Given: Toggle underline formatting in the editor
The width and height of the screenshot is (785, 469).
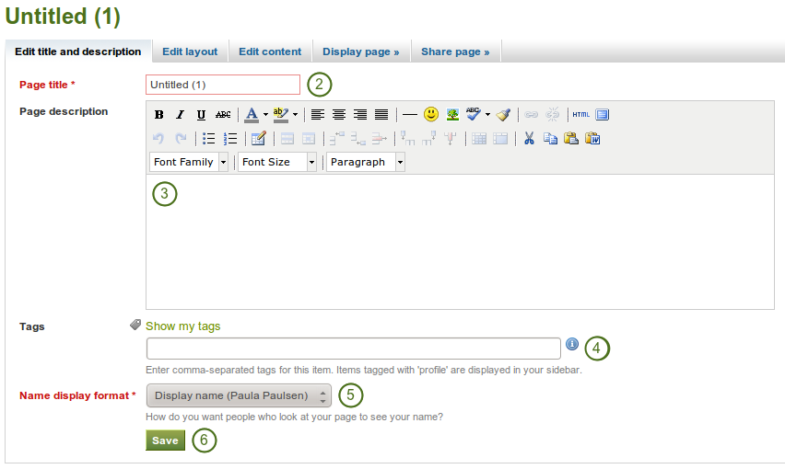Looking at the screenshot, I should point(201,115).
